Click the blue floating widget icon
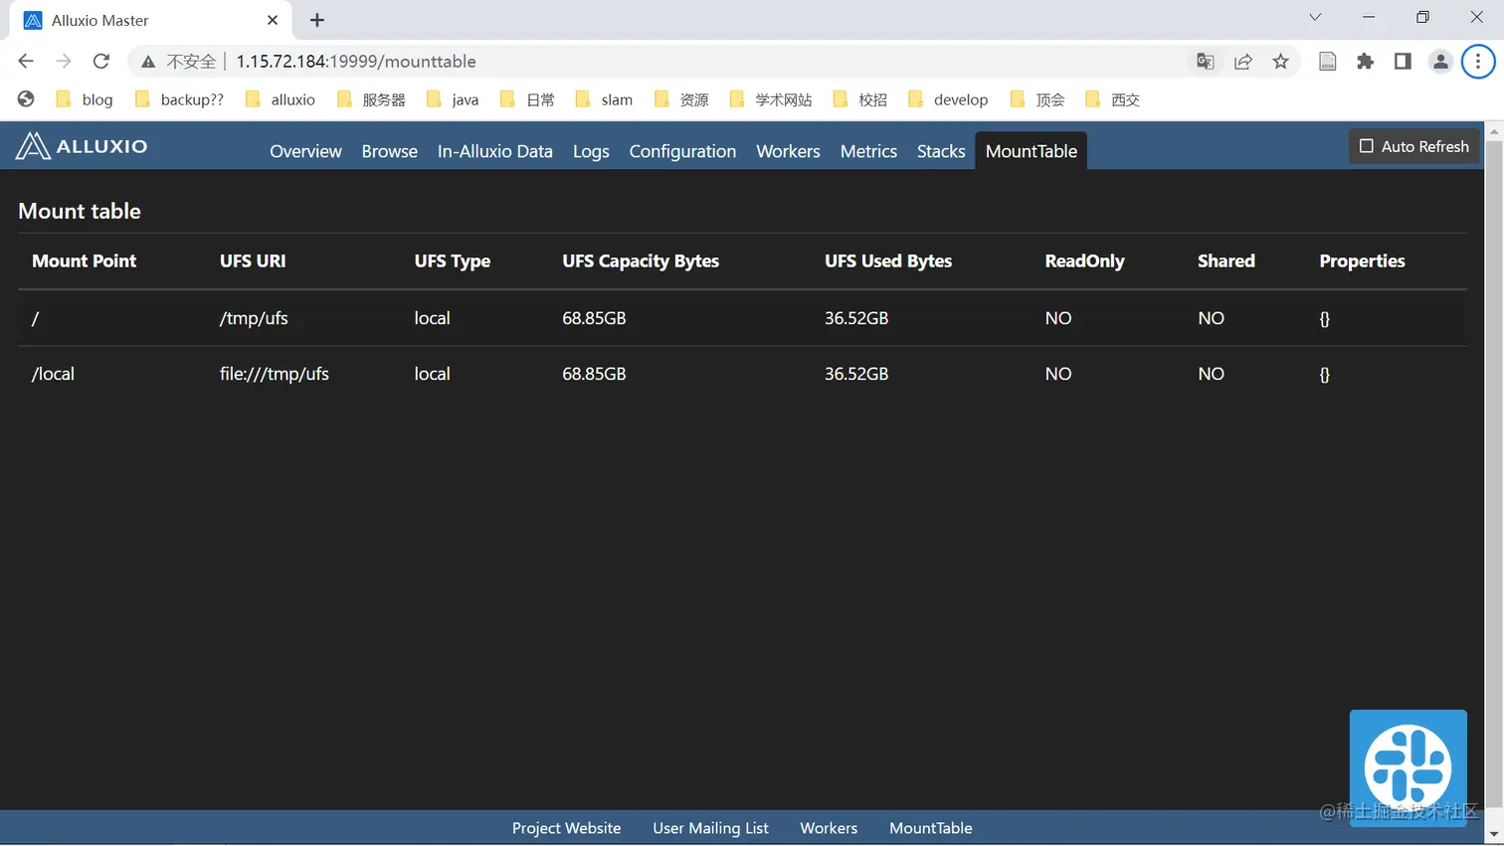1504x846 pixels. (x=1409, y=767)
